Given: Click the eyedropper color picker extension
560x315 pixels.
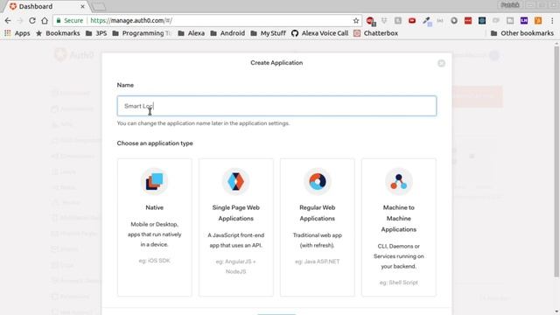Looking at the screenshot, I should coord(426,21).
